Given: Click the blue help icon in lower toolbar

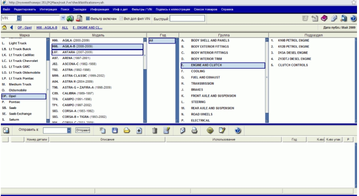Looking at the screenshot, I should pyautogui.click(x=238, y=131).
